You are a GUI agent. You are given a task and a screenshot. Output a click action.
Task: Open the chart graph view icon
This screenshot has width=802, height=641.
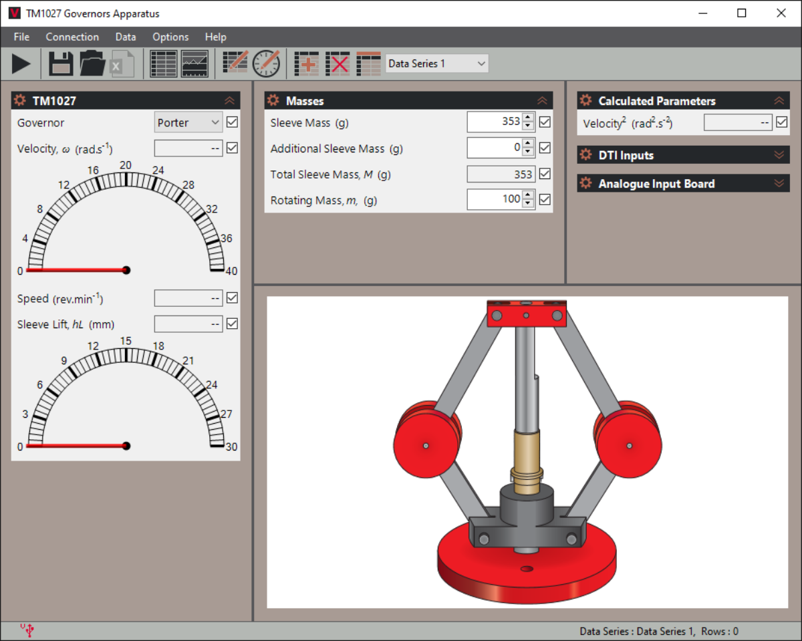coord(195,64)
